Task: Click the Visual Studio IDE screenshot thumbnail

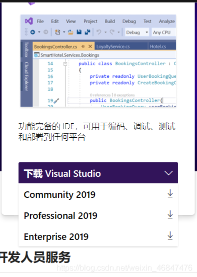Action: click(x=98, y=61)
